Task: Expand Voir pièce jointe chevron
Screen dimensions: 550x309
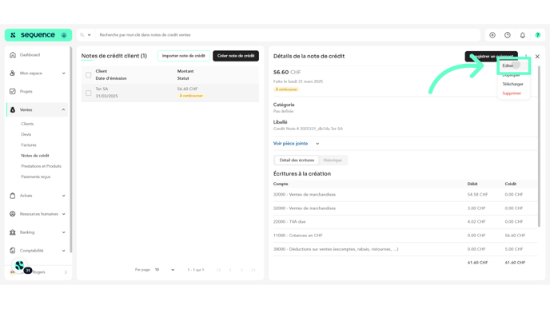Action: [317, 144]
